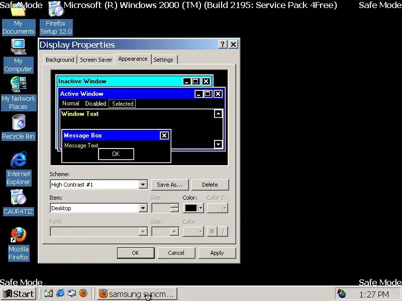Select the Firefox Setup 12.0 installer icon
Image resolution: width=402 pixels, height=301 pixels.
[x=56, y=19]
